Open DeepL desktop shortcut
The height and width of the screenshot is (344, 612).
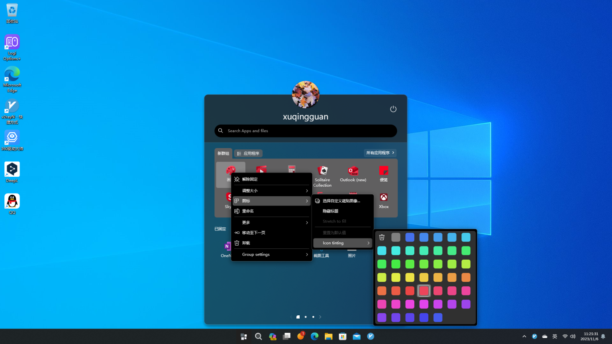[12, 172]
